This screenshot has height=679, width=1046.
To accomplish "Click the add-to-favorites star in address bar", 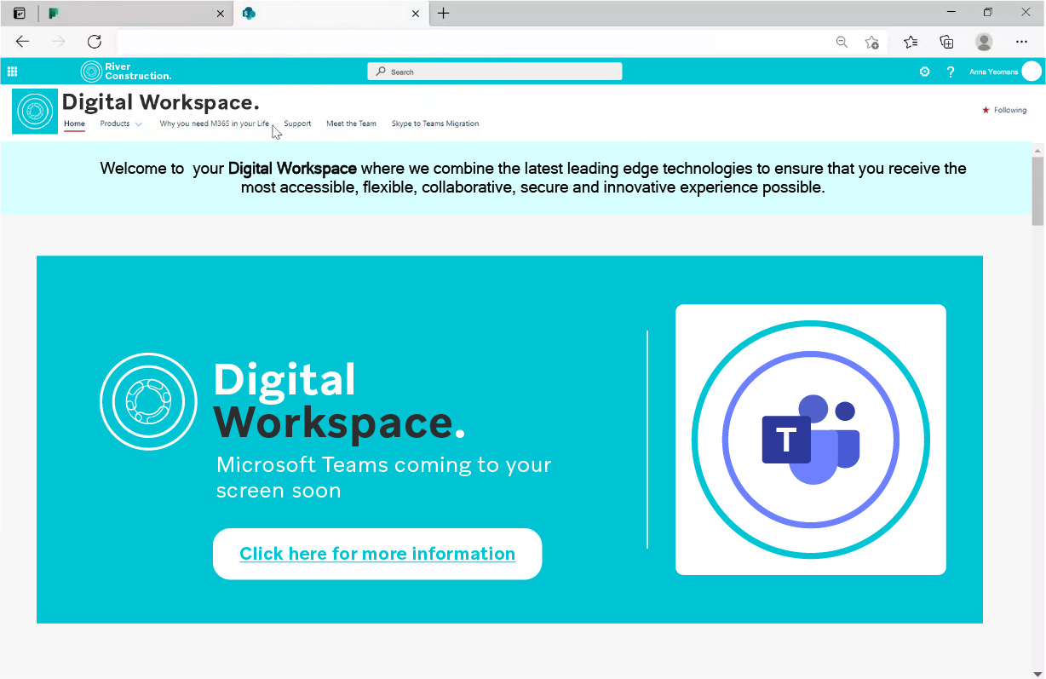I will [x=871, y=41].
